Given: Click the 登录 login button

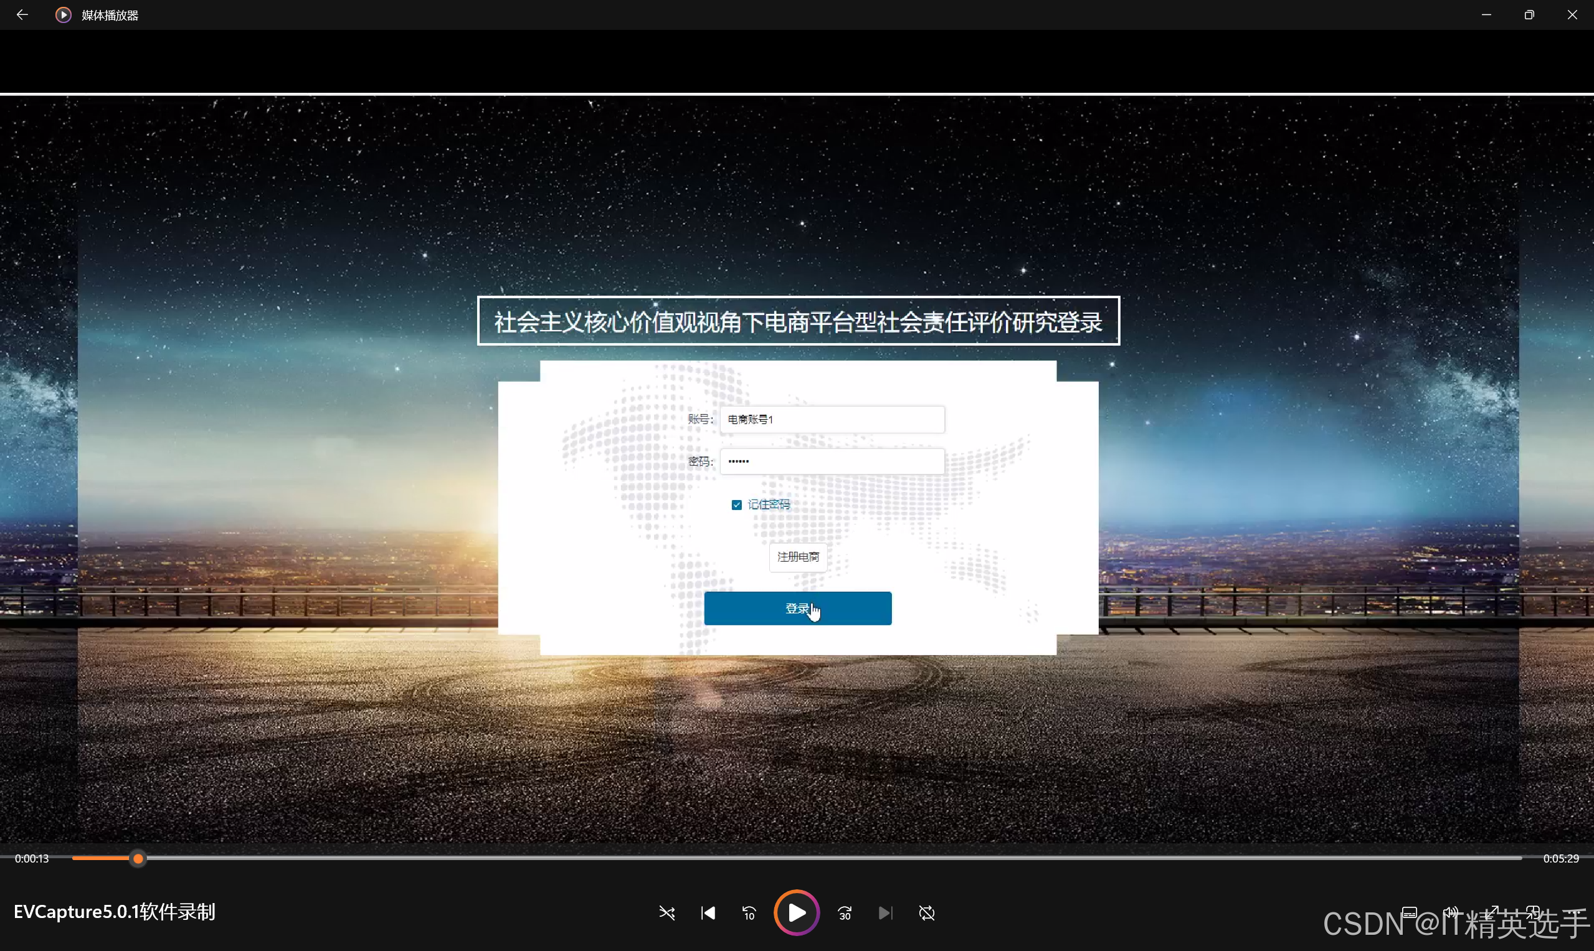Looking at the screenshot, I should pyautogui.click(x=797, y=608).
